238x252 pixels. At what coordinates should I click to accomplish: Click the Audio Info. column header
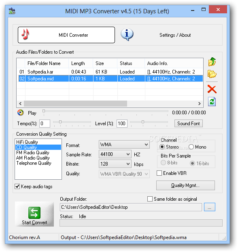point(174,63)
